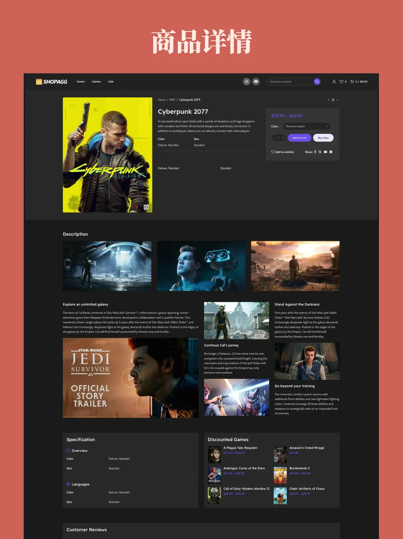Screen dimensions: 403x539
Task: Open the Sale menu item
Action: (x=111, y=81)
